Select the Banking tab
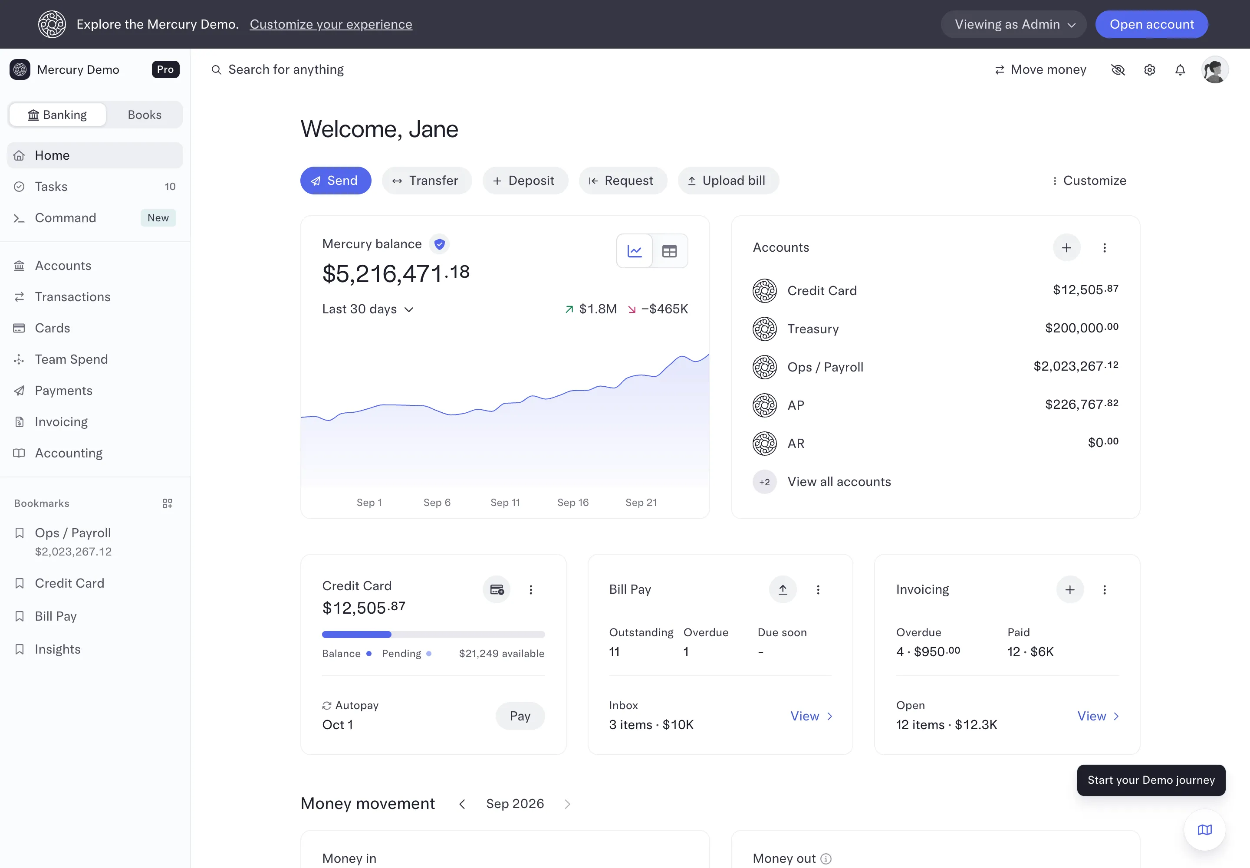This screenshot has height=868, width=1250. [58, 115]
